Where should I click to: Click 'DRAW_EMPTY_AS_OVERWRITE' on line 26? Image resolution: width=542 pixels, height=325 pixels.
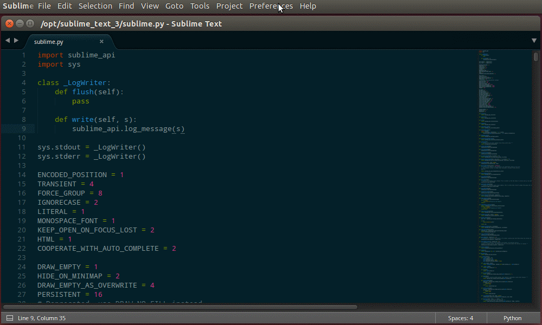coord(87,285)
